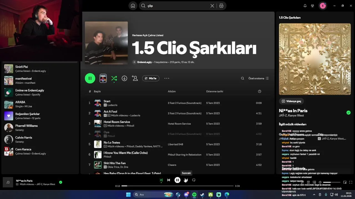Open Ludacris artist link under Start

coord(112,105)
